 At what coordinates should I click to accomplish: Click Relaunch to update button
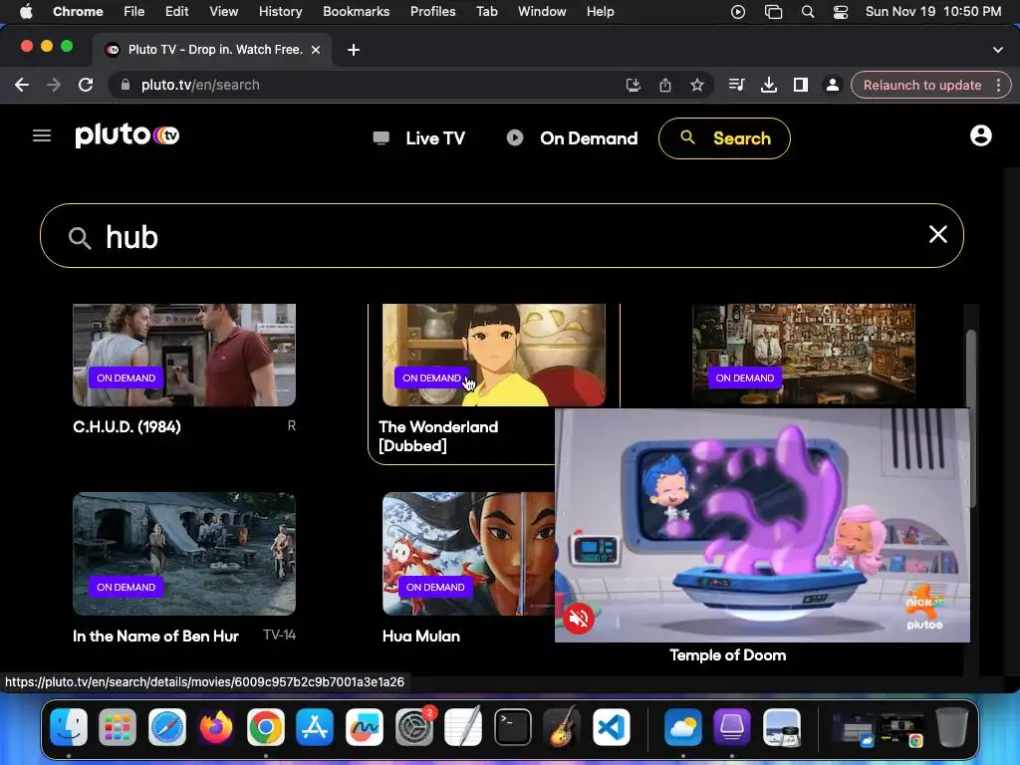point(921,86)
